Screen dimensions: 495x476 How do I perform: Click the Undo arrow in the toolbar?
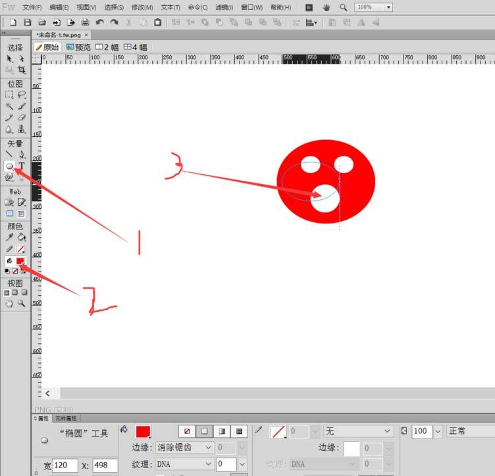click(x=99, y=22)
